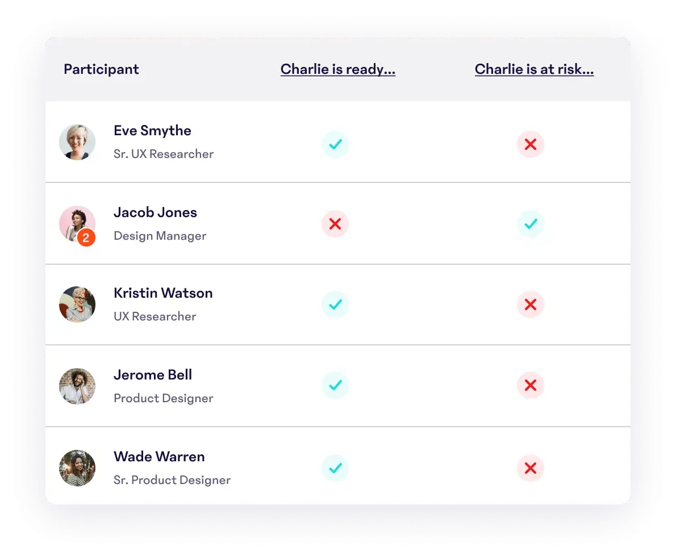Click the orange notification badge showing 2
The height and width of the screenshot is (559, 676).
tap(86, 238)
